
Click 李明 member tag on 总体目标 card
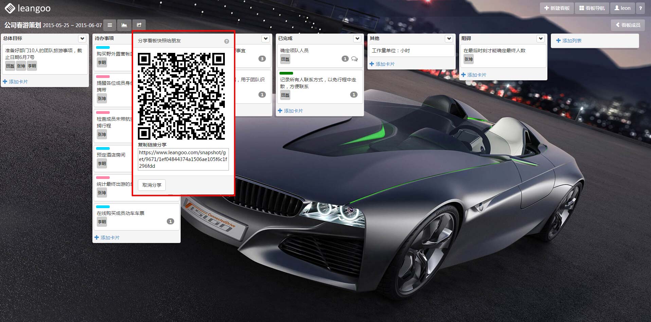[32, 66]
